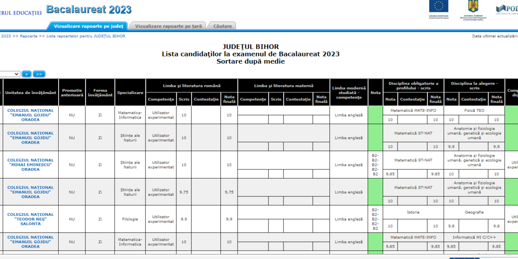Click the European Union flag logo
The height and width of the screenshot is (259, 518).
(x=438, y=7)
